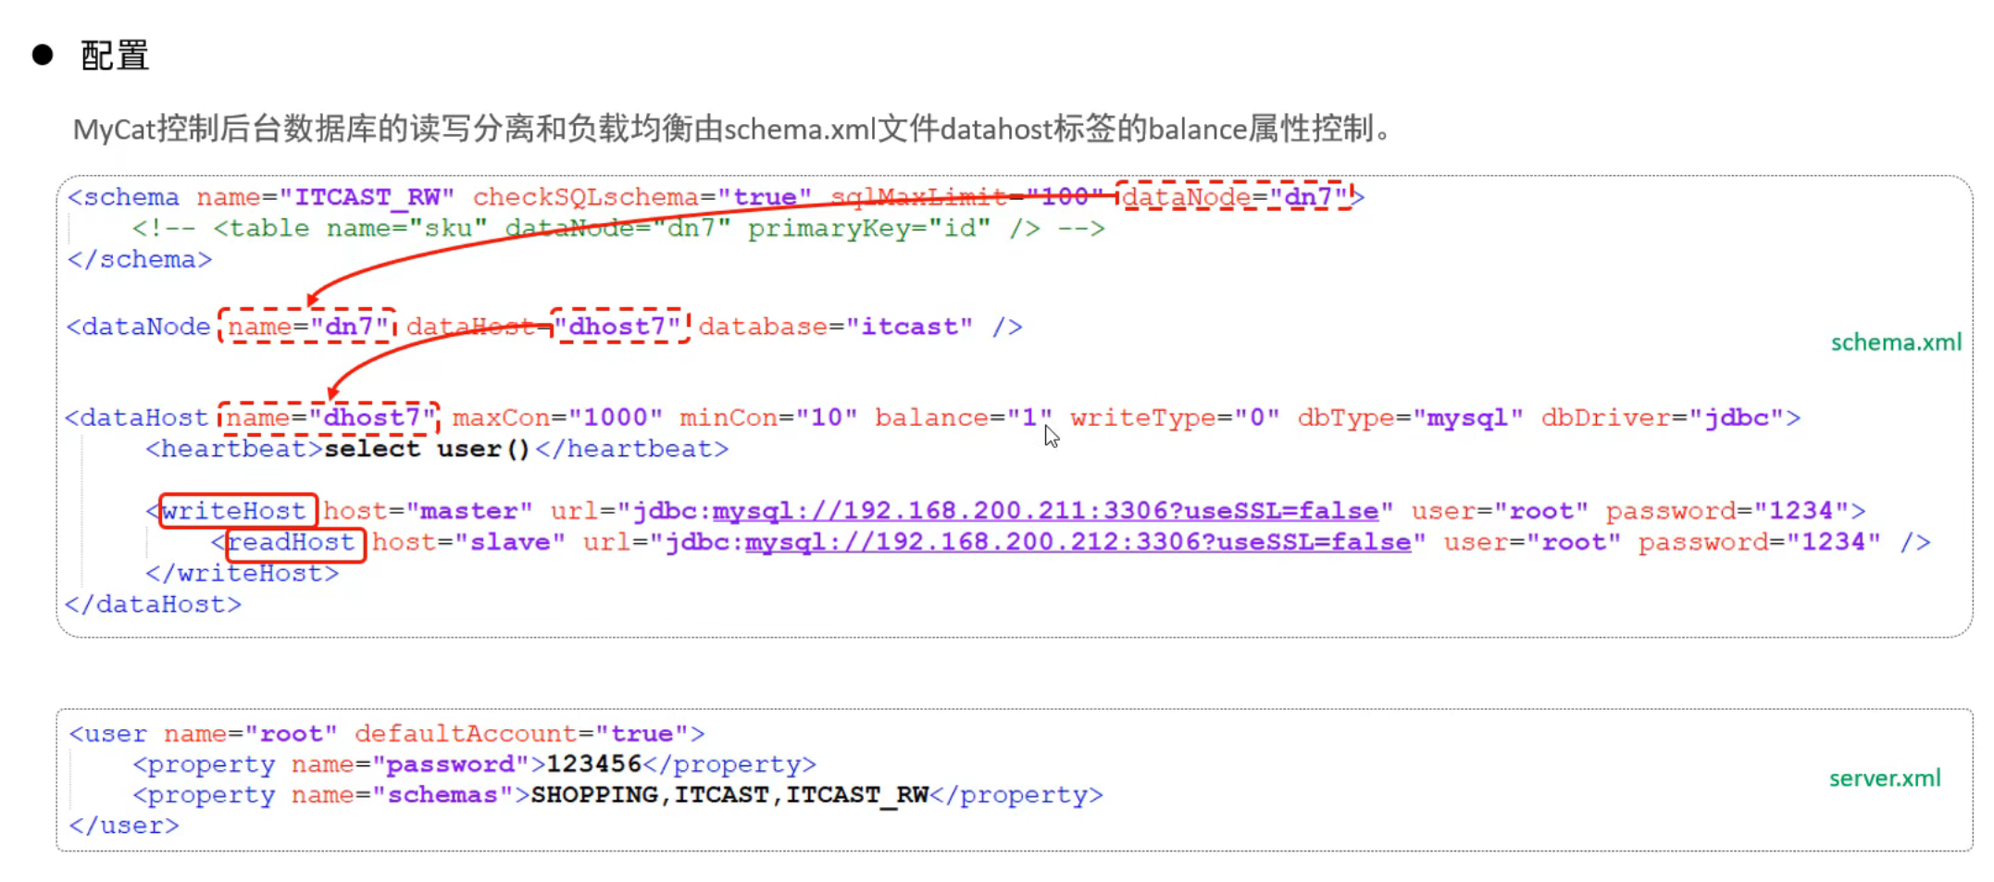Click the commented-out sku table line
Screen dimensions: 1994x882
click(618, 229)
